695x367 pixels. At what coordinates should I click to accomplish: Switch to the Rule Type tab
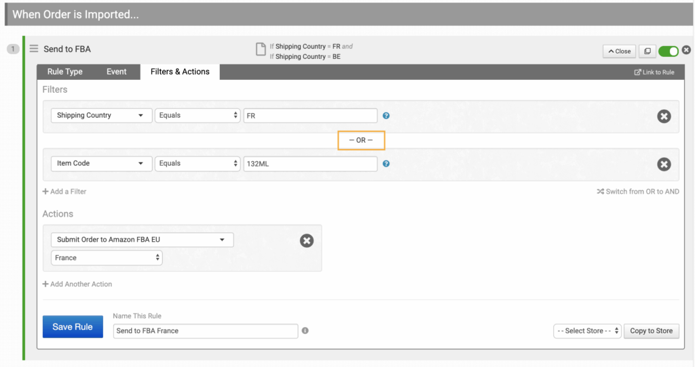[x=65, y=72]
